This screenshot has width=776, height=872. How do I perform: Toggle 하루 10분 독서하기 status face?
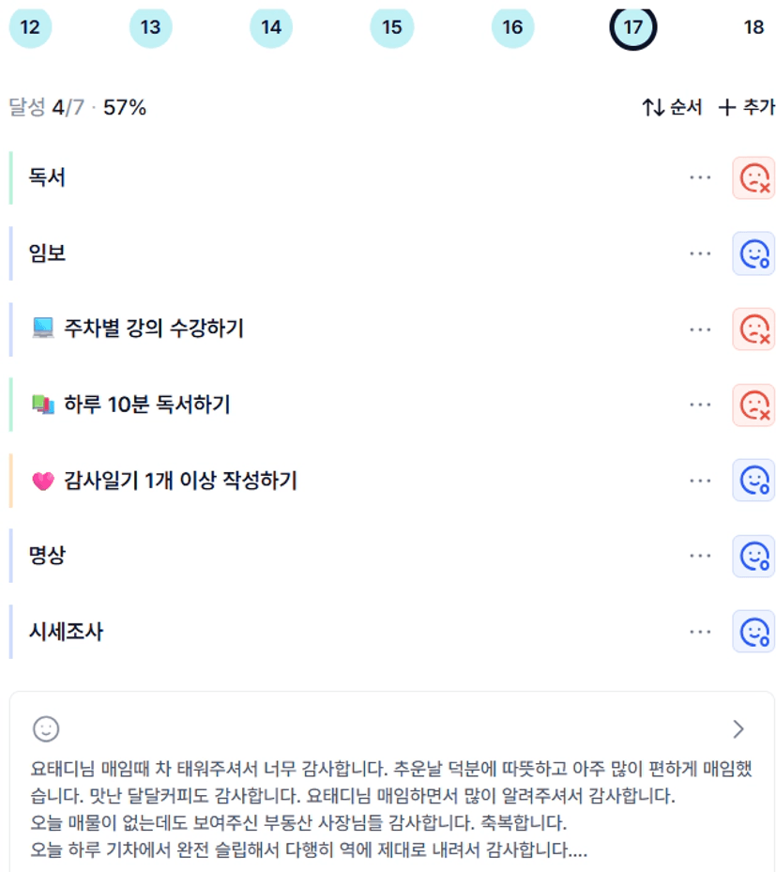[753, 405]
